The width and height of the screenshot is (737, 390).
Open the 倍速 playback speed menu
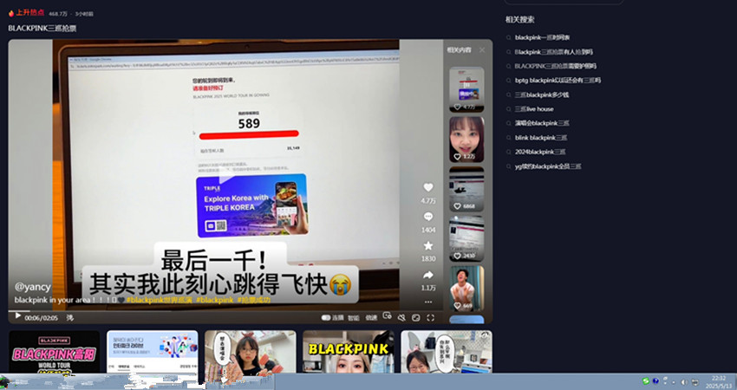coord(371,318)
